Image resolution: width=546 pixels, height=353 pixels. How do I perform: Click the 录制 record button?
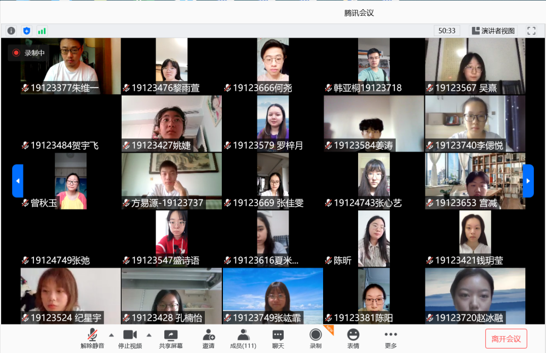pos(315,338)
